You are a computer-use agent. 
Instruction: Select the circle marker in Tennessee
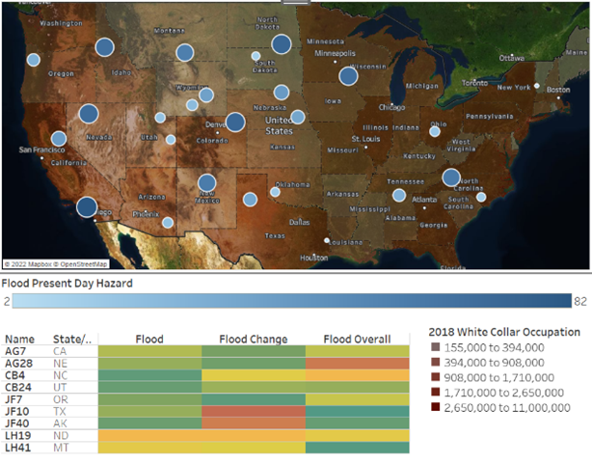399,196
